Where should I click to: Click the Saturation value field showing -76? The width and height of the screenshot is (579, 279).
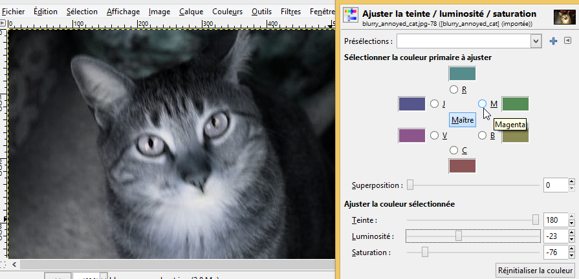[555, 253]
